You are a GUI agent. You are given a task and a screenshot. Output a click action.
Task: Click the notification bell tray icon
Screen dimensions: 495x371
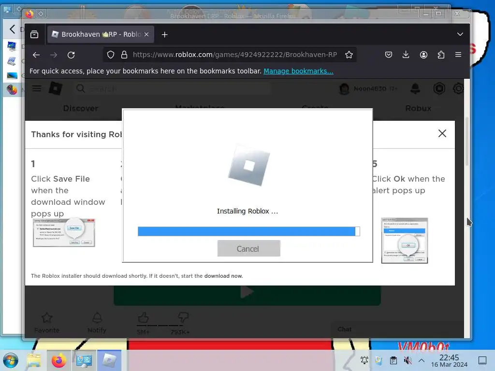click(x=364, y=360)
